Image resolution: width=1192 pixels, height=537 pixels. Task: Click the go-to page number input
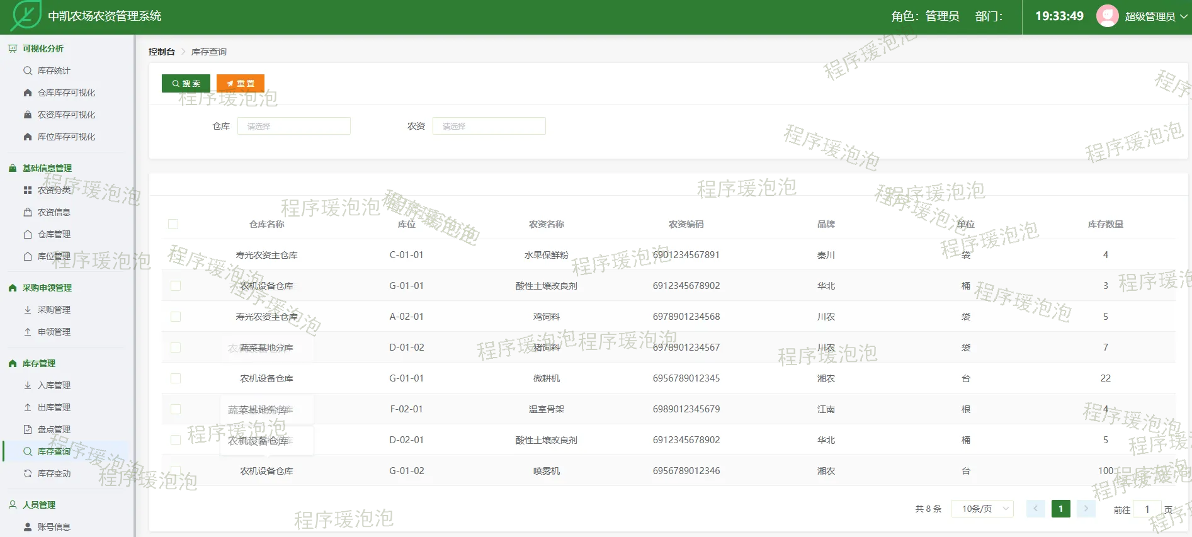[x=1147, y=509]
